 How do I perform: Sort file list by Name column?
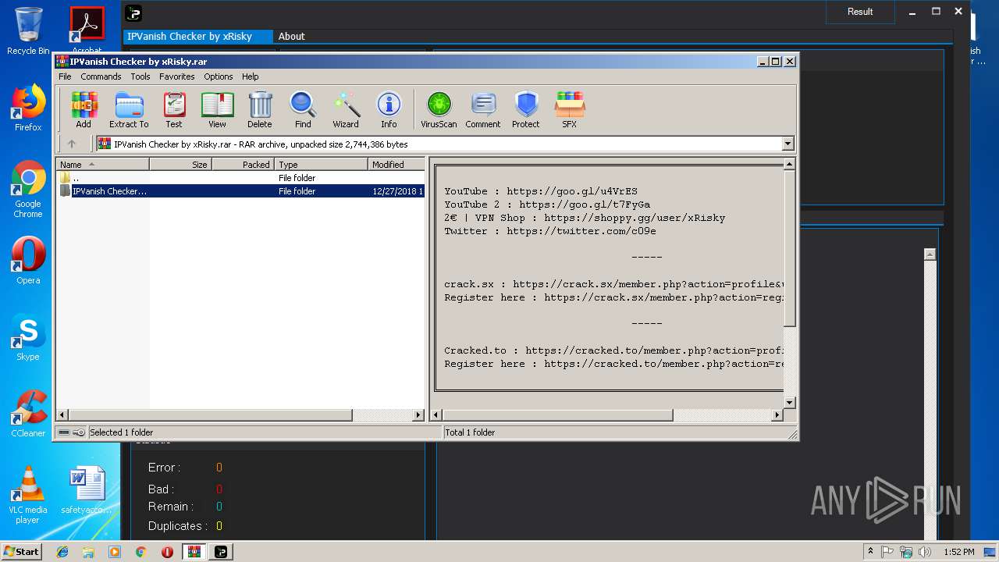pos(102,164)
